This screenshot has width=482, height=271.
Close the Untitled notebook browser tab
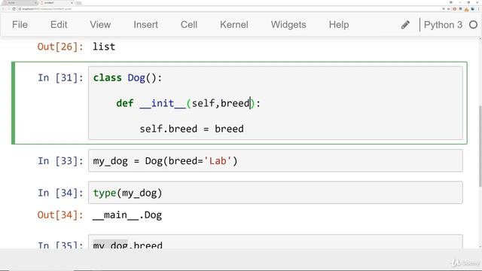[72, 3]
